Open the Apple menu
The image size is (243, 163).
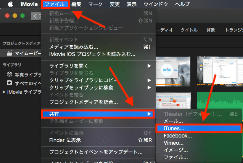[10, 4]
